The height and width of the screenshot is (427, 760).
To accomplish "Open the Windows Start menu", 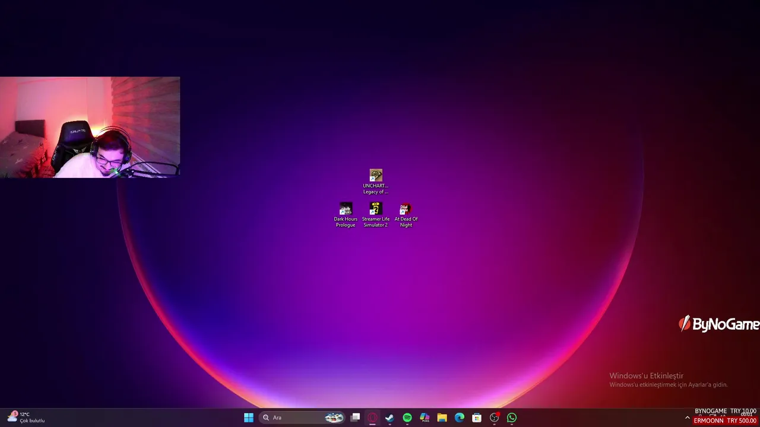I will [249, 418].
